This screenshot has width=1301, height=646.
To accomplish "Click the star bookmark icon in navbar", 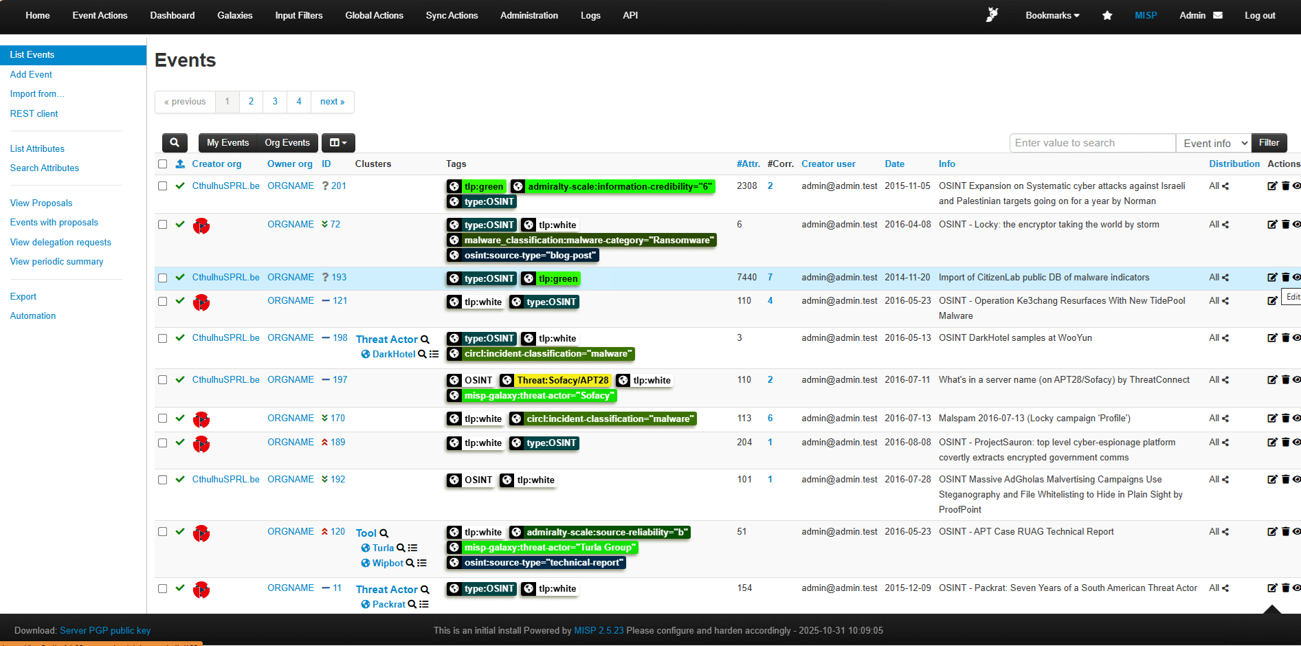I will click(1107, 15).
